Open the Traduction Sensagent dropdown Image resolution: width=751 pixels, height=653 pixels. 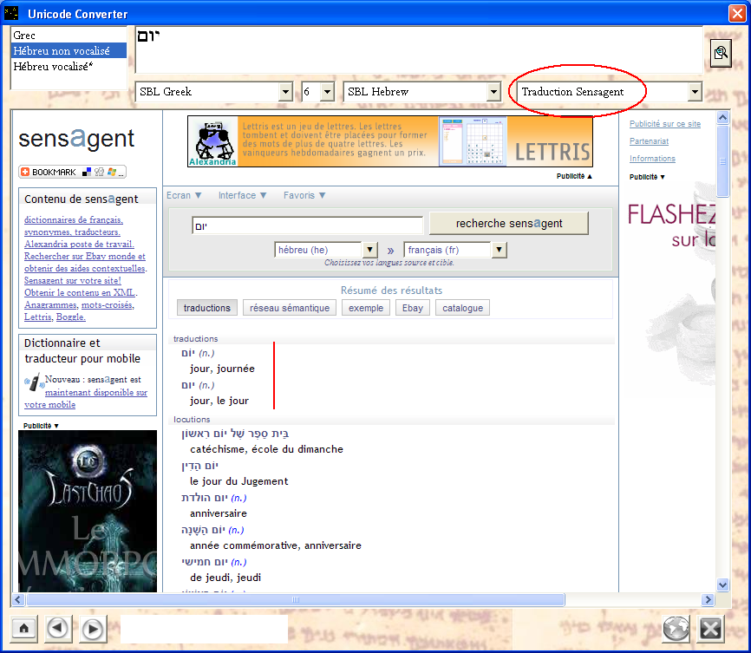pyautogui.click(x=695, y=92)
